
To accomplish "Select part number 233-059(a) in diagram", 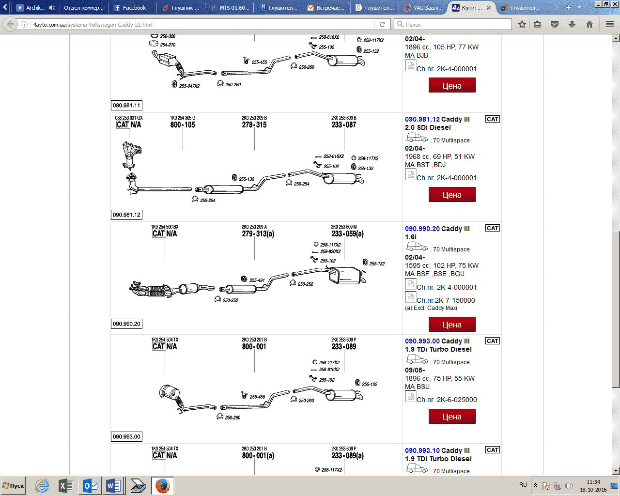I will click(x=348, y=234).
